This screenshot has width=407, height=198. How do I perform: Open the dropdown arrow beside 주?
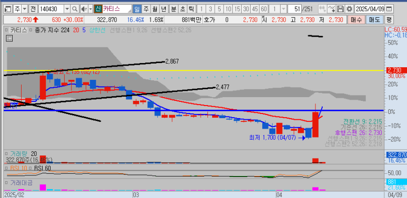(x=24, y=9)
